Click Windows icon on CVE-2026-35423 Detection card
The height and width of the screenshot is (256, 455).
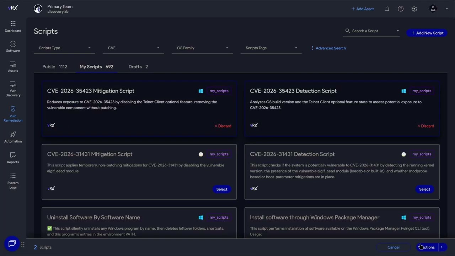403,91
